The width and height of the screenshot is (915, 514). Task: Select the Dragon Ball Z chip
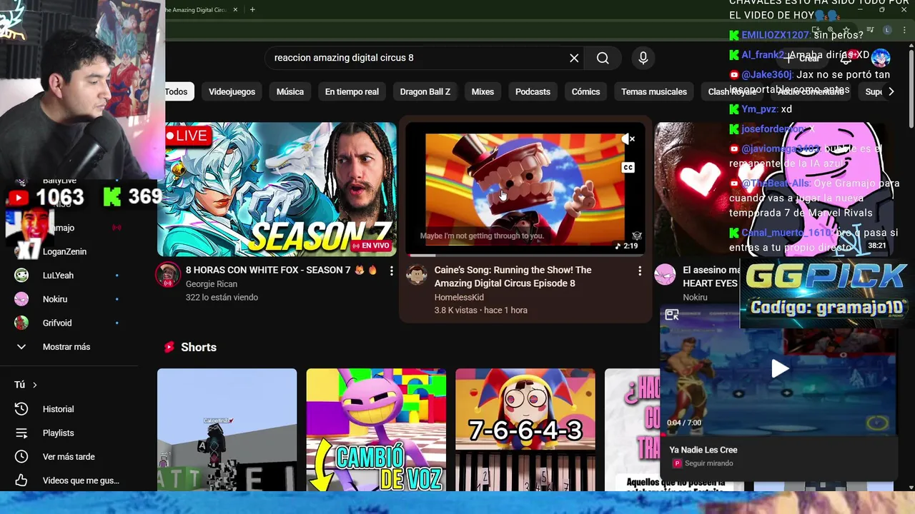click(425, 91)
